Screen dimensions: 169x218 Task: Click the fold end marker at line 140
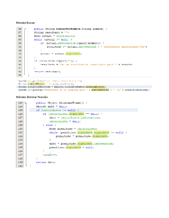click(x=26, y=166)
